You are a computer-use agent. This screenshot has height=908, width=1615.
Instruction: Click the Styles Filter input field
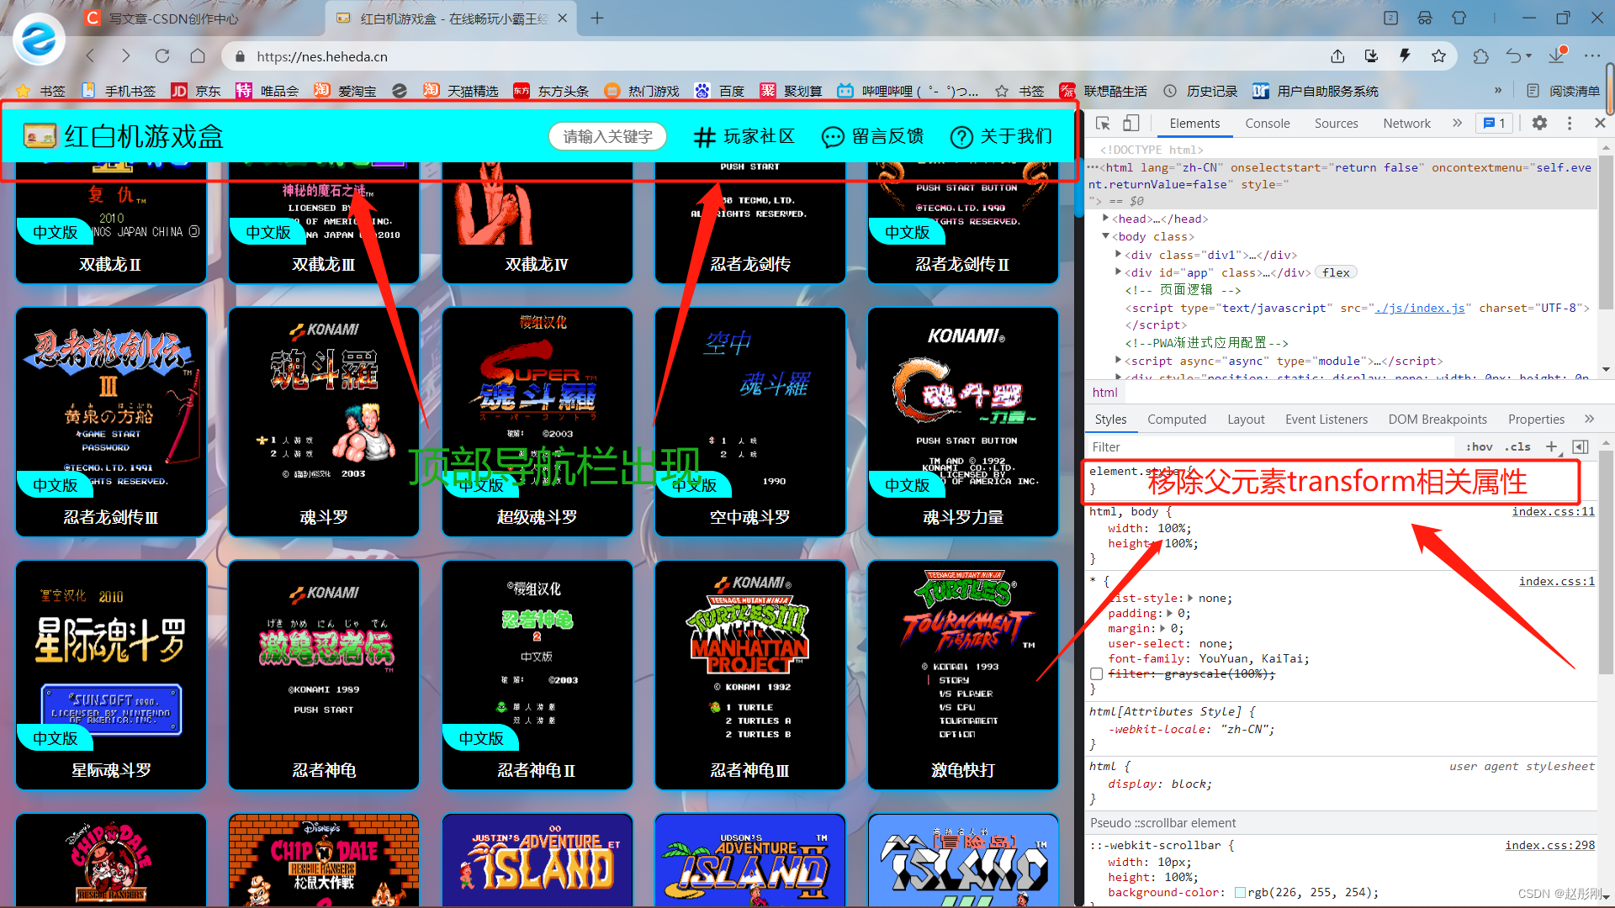pos(1270,447)
